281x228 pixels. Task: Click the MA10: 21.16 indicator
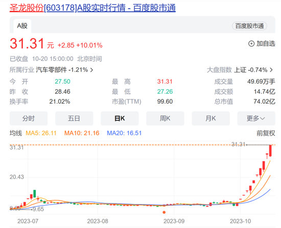(x=82, y=133)
